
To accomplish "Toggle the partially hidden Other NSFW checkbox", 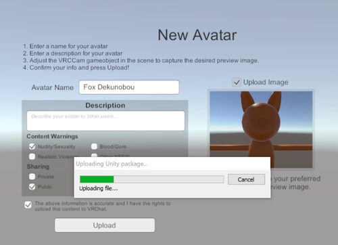I will (x=94, y=155).
